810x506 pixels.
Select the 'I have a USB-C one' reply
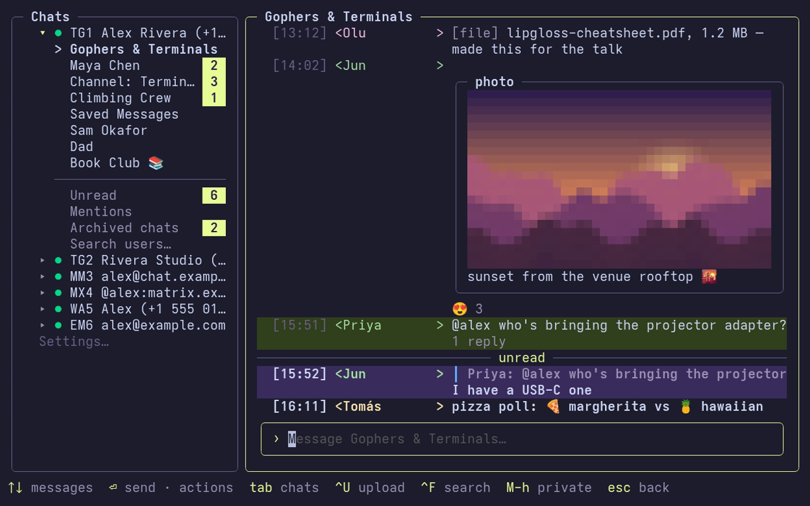tap(522, 390)
